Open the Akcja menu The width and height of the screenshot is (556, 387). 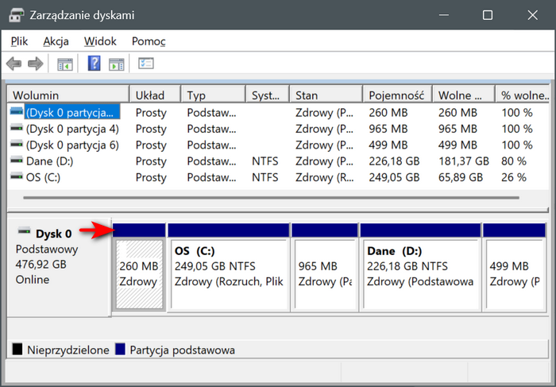[x=56, y=41]
